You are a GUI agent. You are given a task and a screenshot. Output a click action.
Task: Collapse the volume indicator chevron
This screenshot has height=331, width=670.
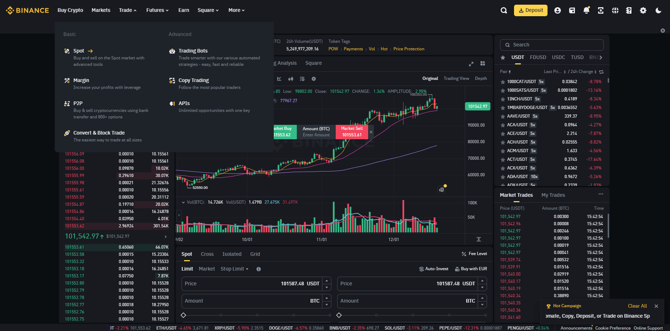coord(183,202)
